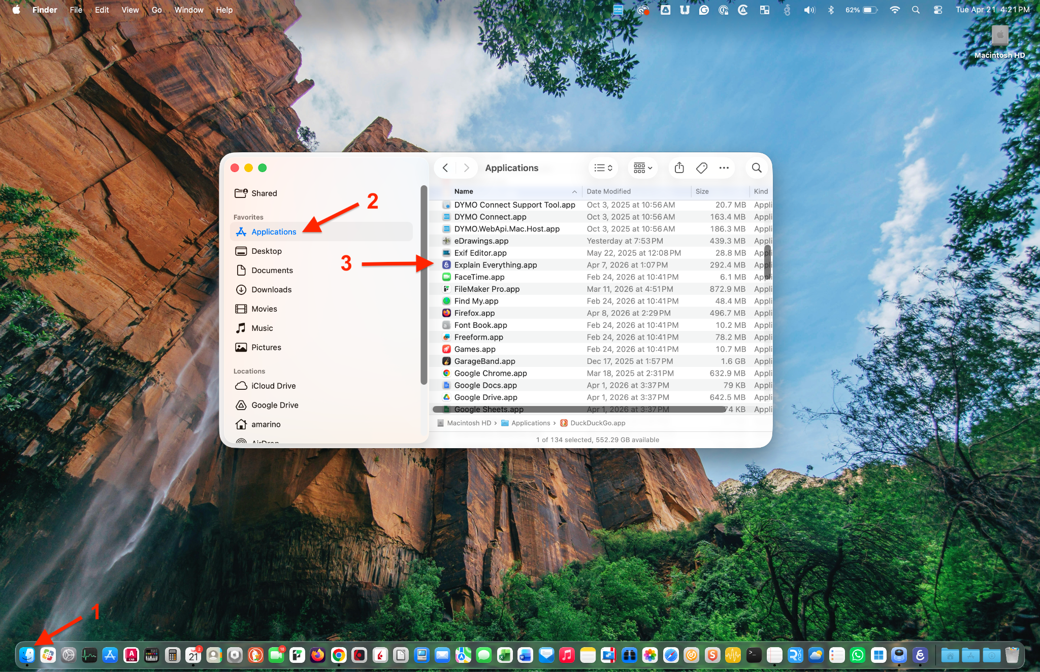1040x672 pixels.
Task: Click the Wi-Fi status icon in menu bar
Action: (x=895, y=10)
